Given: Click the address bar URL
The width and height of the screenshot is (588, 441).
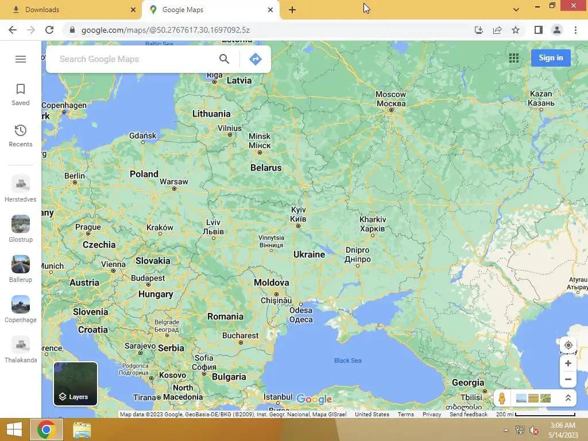Looking at the screenshot, I should pyautogui.click(x=165, y=30).
